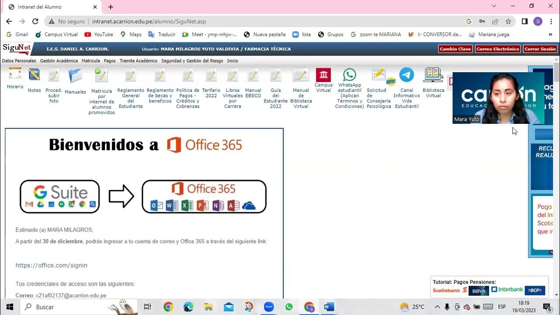Open Telegram Canal Informativo icon
Image resolution: width=560 pixels, height=315 pixels.
click(406, 75)
